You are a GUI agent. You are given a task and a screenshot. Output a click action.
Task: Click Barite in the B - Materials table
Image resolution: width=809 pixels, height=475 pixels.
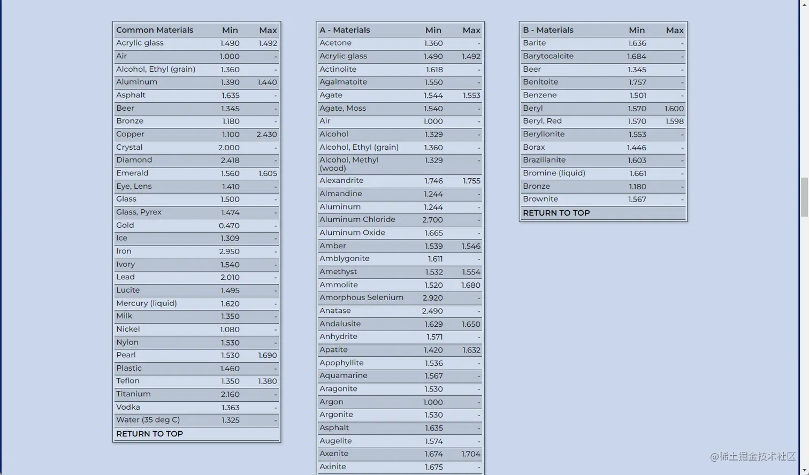tap(535, 43)
